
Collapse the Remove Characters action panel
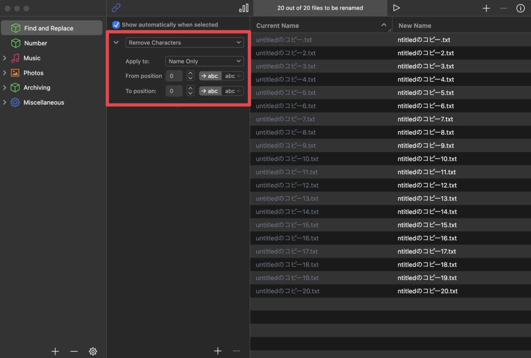click(116, 43)
